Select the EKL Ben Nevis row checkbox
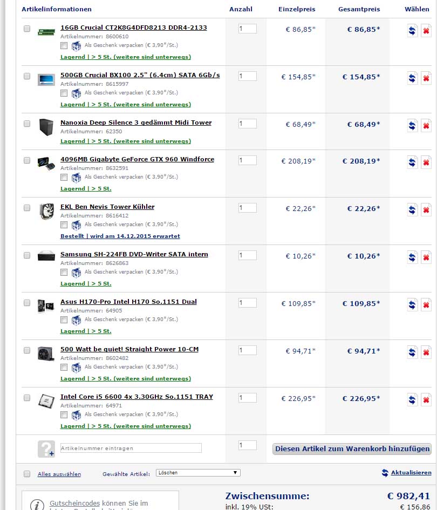Viewport: 437px width, 510px height. tap(27, 208)
